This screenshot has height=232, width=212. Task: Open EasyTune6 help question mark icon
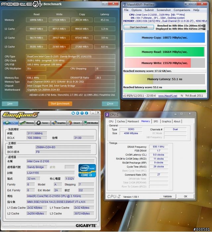pyautogui.click(x=82, y=113)
